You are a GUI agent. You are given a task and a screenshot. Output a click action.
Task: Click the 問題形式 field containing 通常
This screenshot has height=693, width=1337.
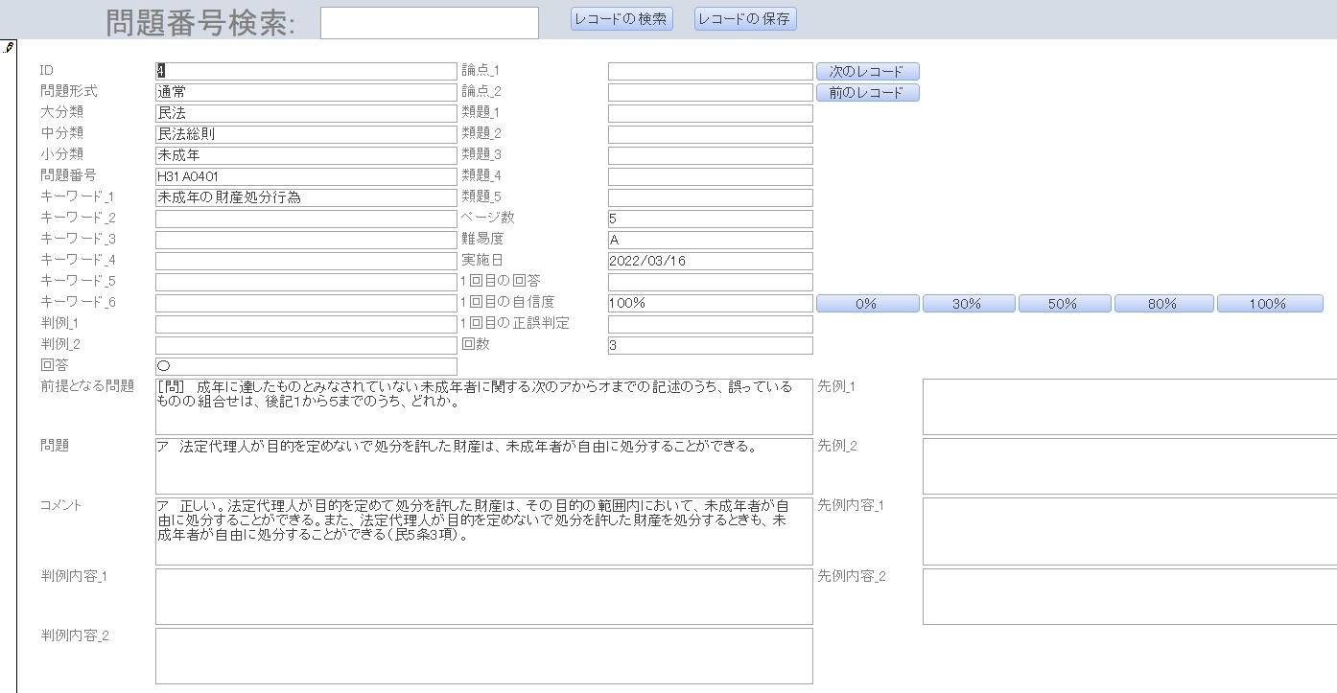click(305, 93)
